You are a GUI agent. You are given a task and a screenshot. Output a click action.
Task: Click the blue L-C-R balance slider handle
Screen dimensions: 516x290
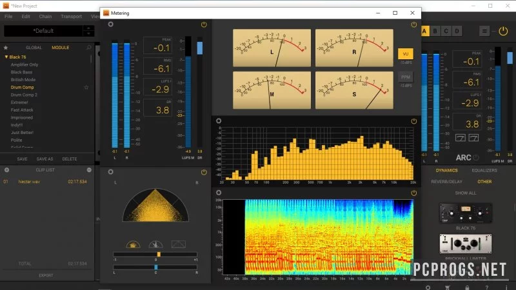point(156,267)
